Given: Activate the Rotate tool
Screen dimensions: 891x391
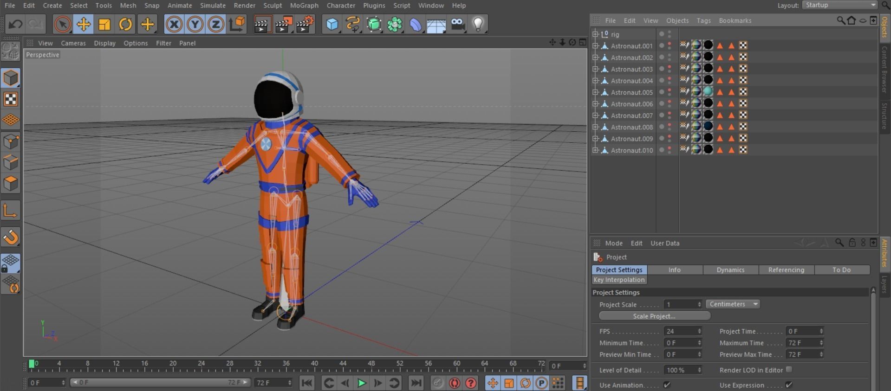Looking at the screenshot, I should click(125, 24).
